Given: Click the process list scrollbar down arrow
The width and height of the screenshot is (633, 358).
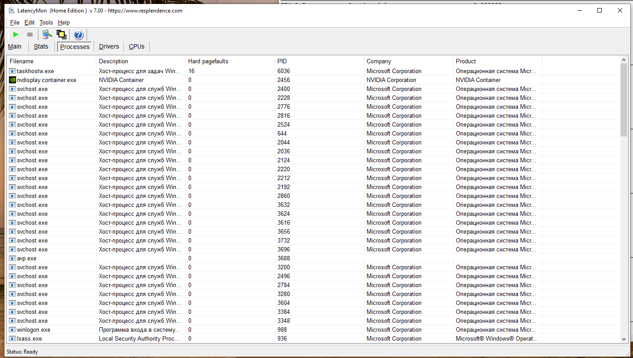Looking at the screenshot, I should pyautogui.click(x=624, y=339).
